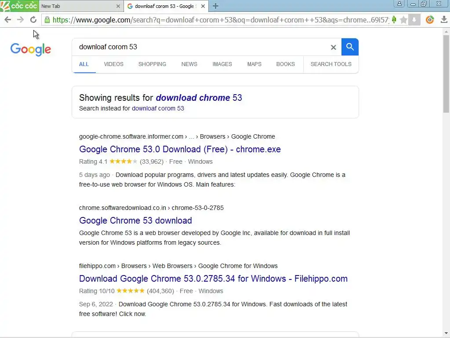Click the orange Cốc Cốc circular icon in toolbar
This screenshot has height=338, width=450.
430,19
